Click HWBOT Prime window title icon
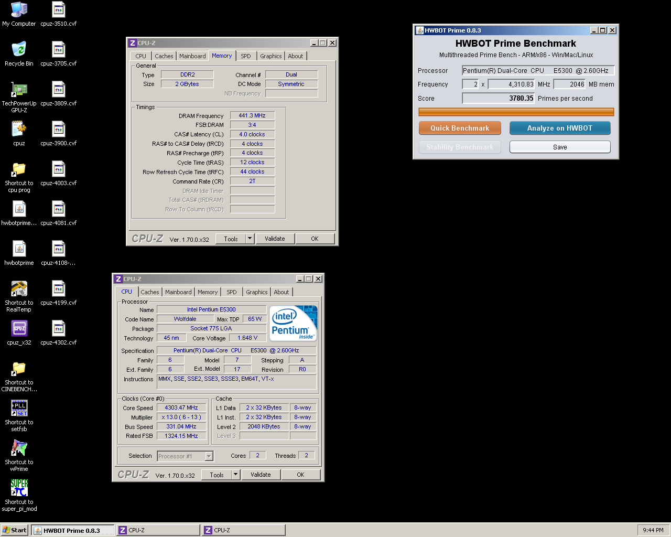671x537 pixels. pyautogui.click(x=419, y=30)
